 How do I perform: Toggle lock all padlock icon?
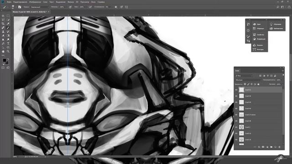click(x=258, y=84)
